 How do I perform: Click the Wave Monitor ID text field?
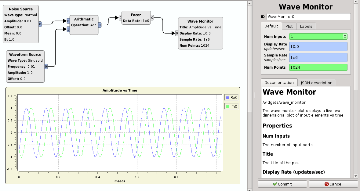[x=308, y=17]
